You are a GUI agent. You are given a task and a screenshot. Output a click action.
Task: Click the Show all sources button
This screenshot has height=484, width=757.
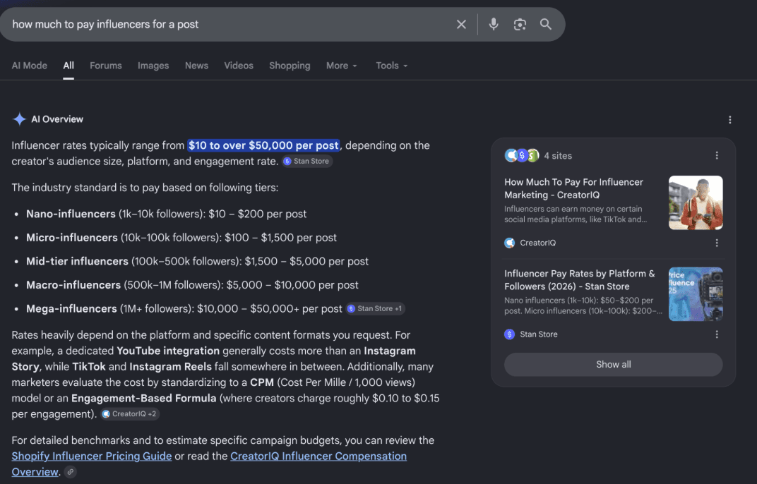coord(613,364)
